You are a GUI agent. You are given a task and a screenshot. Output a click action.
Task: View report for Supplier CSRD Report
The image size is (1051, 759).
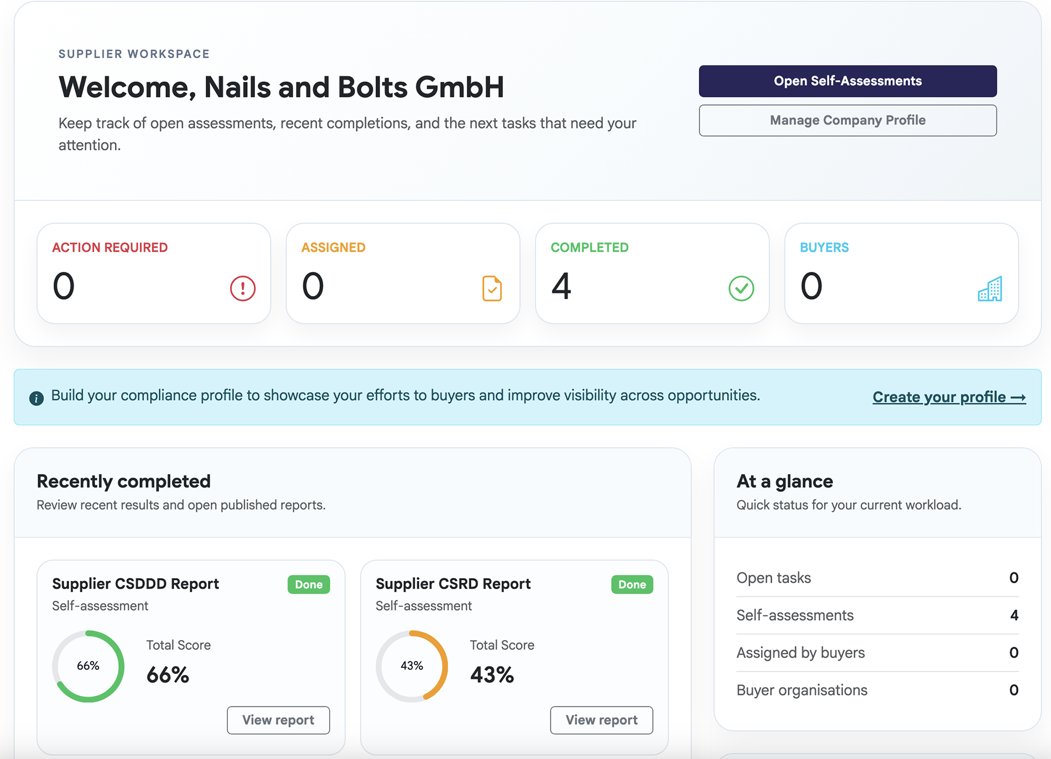(601, 720)
